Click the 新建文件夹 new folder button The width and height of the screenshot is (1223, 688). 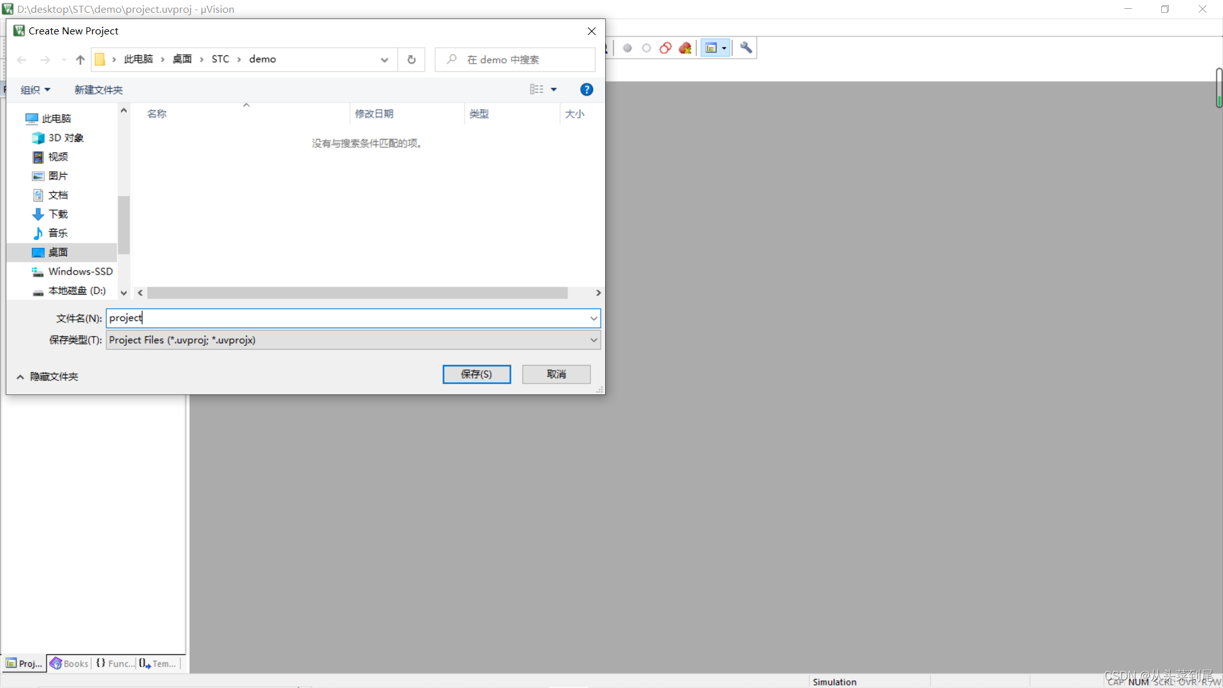[98, 90]
